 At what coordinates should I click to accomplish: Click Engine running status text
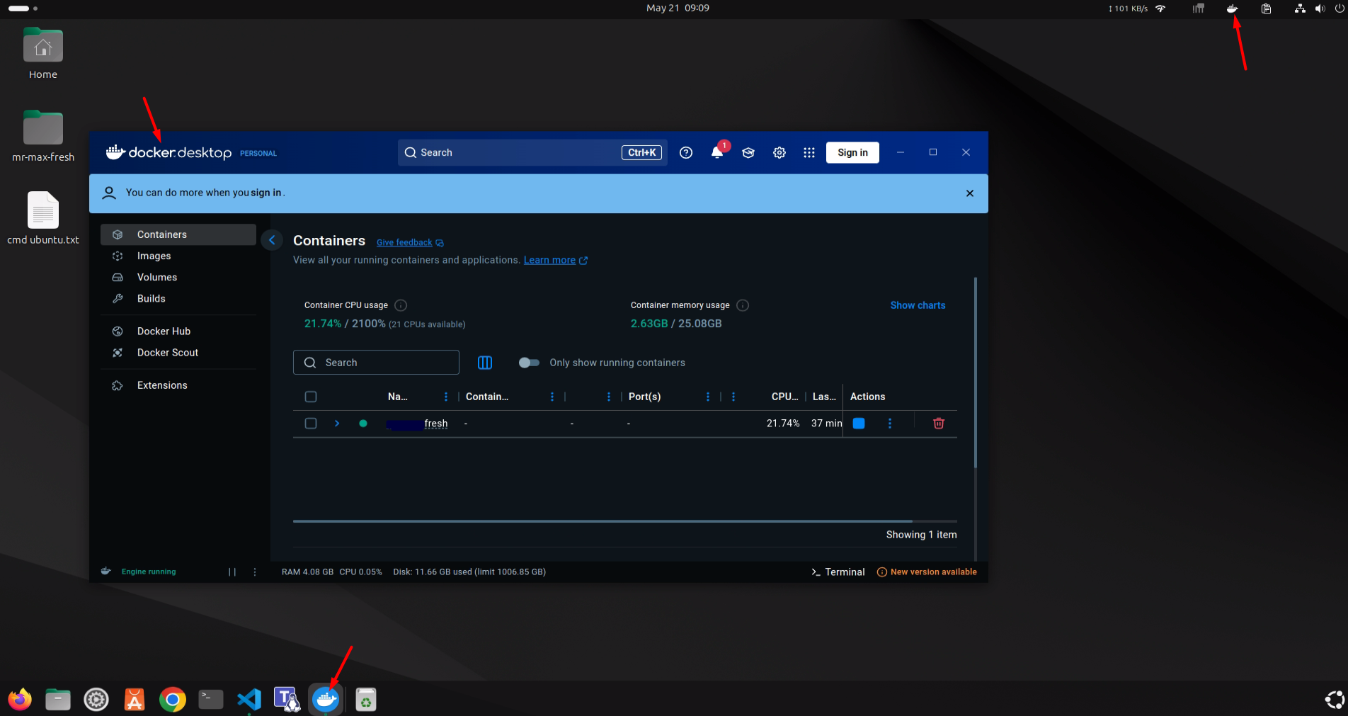click(x=149, y=572)
